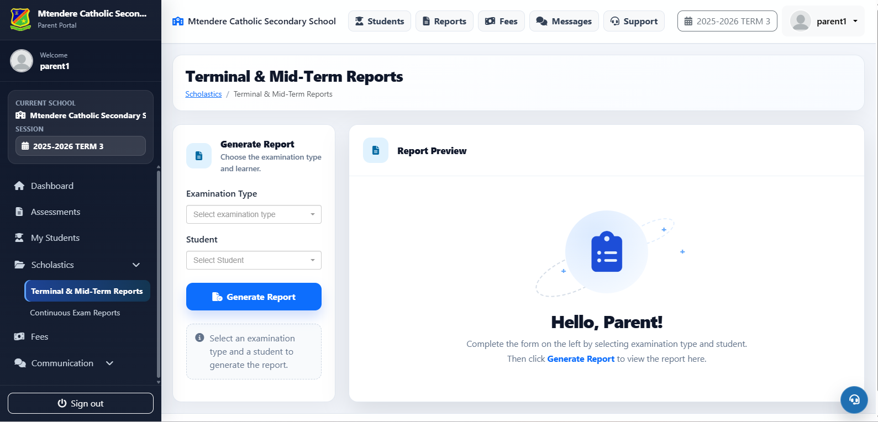Open the floating support headset chat button
This screenshot has width=878, height=422.
(x=854, y=399)
